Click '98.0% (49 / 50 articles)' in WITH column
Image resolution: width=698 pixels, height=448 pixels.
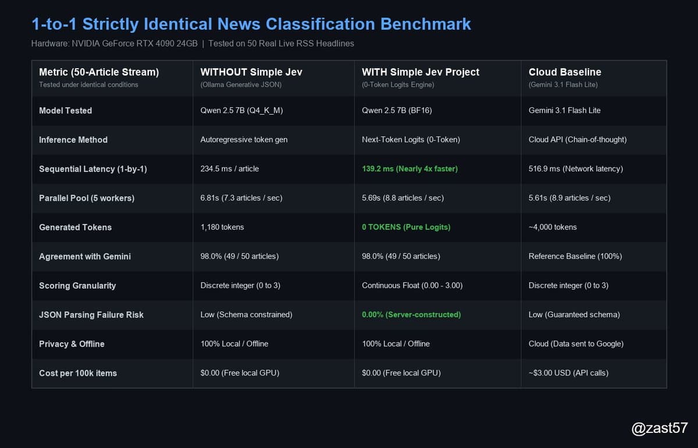(x=401, y=257)
